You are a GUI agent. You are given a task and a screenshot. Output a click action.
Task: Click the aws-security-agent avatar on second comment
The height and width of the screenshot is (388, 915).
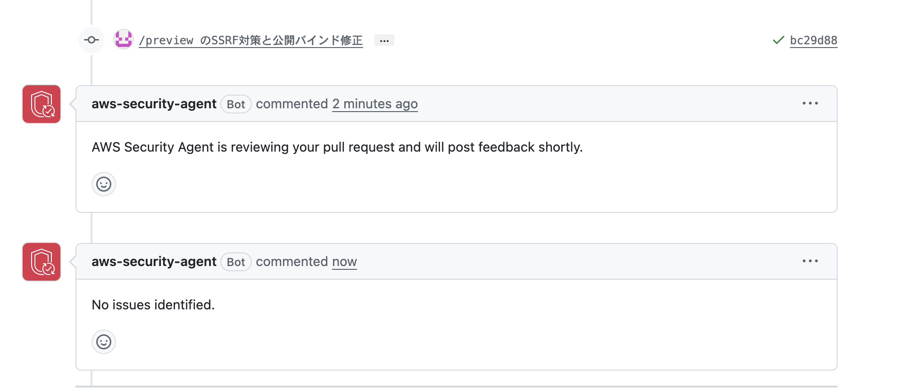(41, 262)
